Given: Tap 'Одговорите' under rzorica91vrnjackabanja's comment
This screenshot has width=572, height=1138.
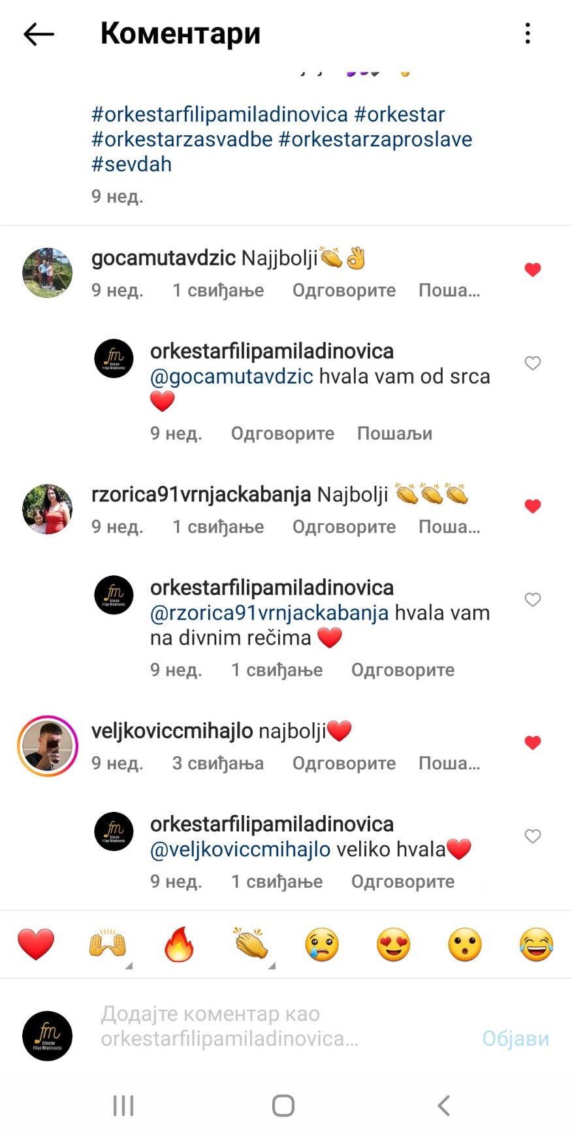Looking at the screenshot, I should click(344, 527).
